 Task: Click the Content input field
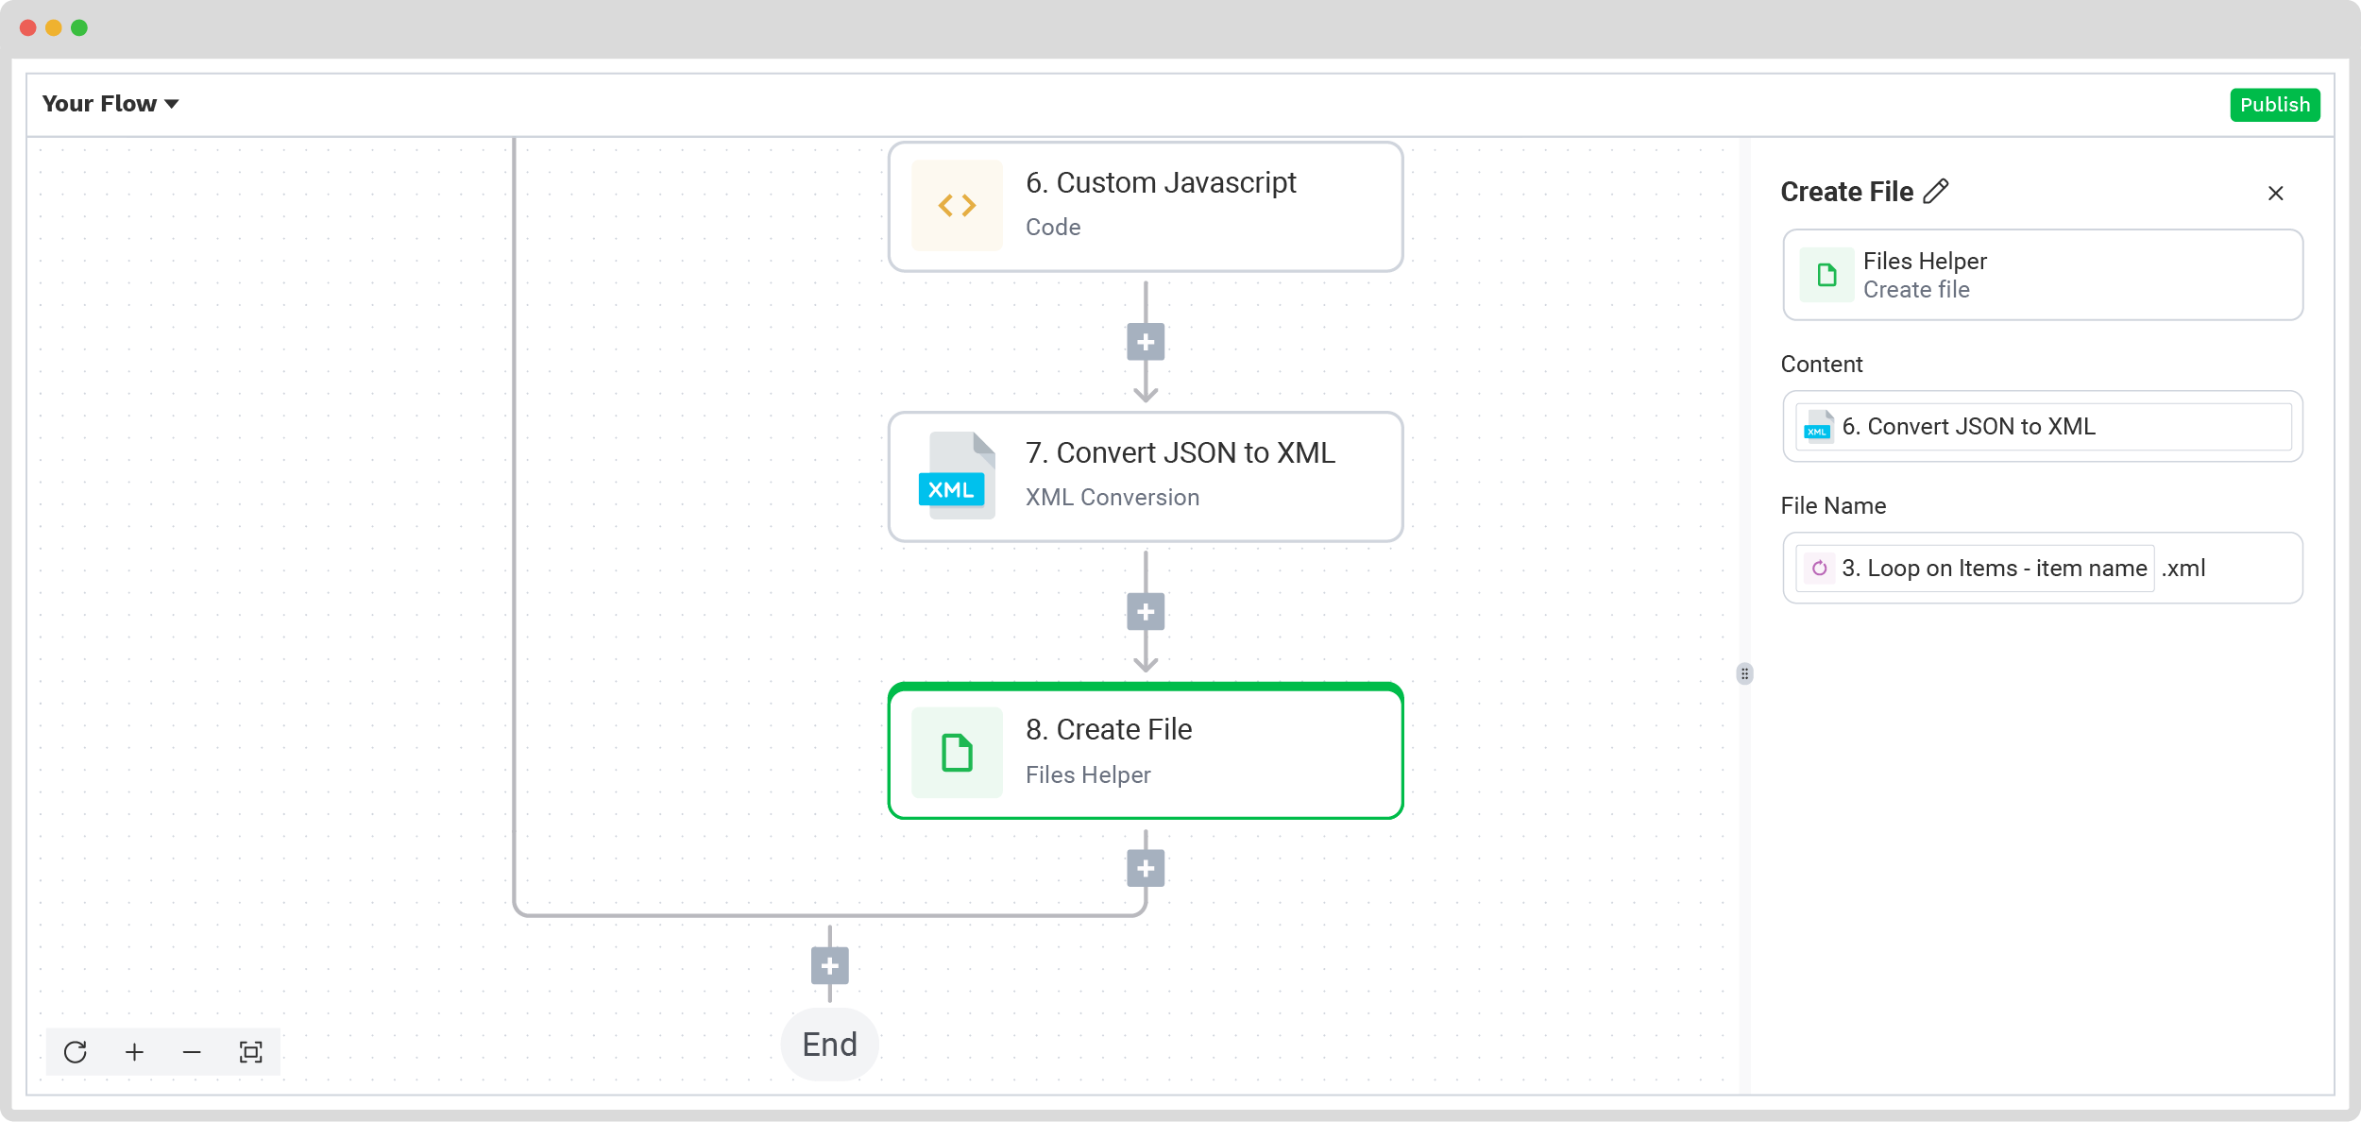click(2042, 427)
